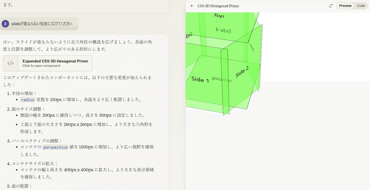Click the heading 'パースペクティブの調整：'
This screenshot has height=190, width=370.
(37, 141)
